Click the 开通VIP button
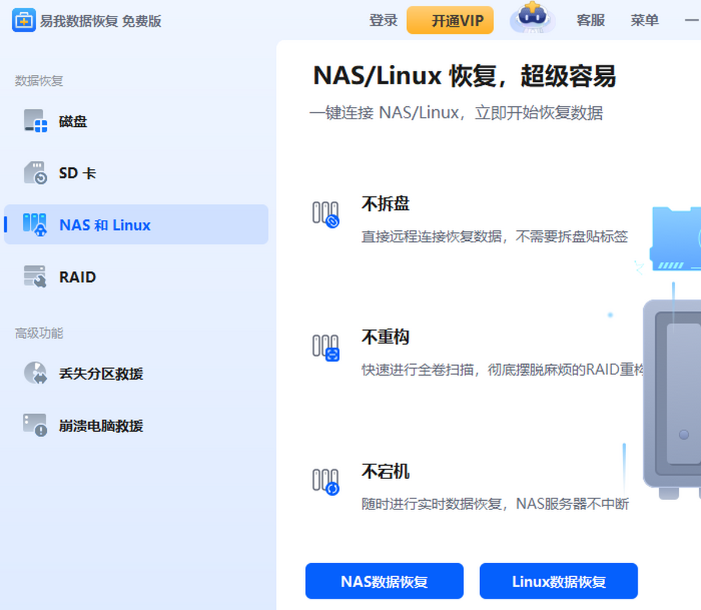The height and width of the screenshot is (610, 701). click(x=450, y=20)
